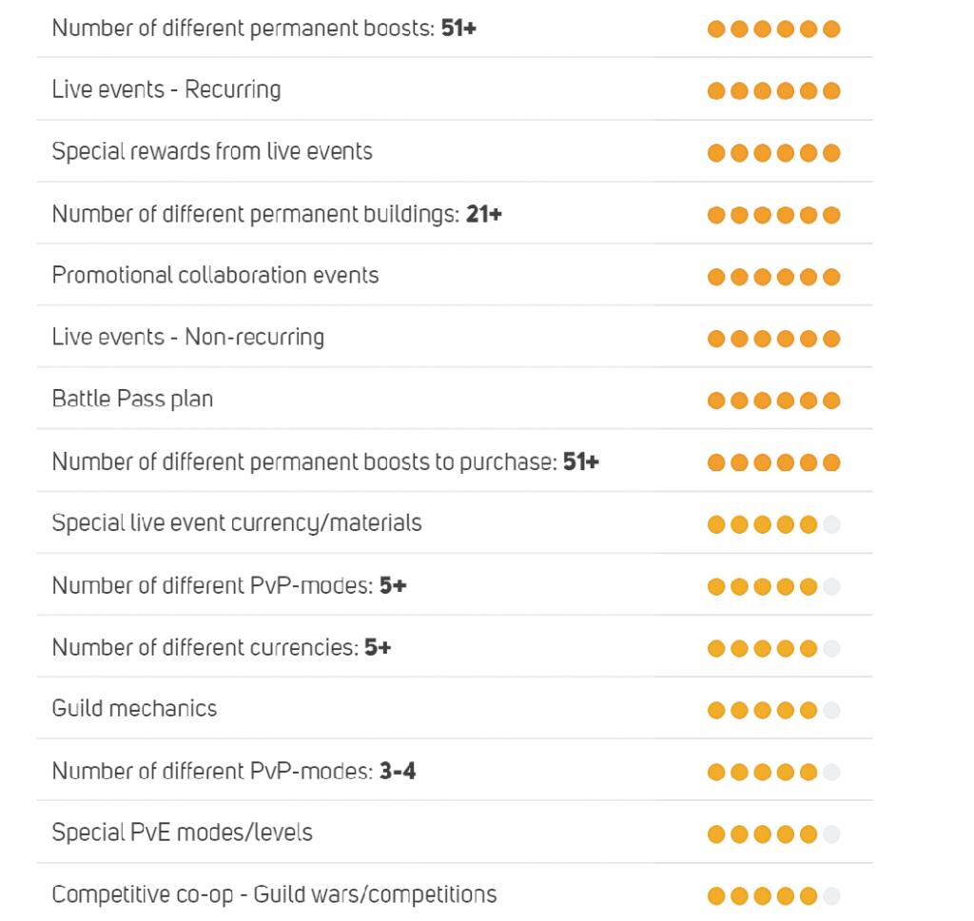Select 'Number of different PvP-modes: 3-4' row
Screen dimensions: 974x921
233,770
